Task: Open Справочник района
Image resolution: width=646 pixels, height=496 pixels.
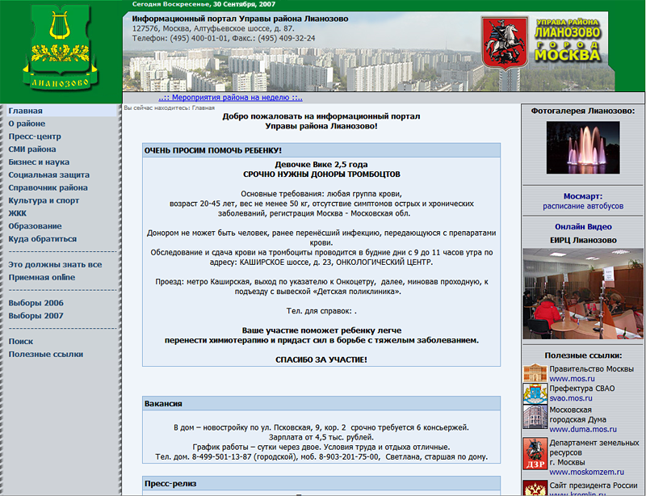Action: (x=48, y=187)
